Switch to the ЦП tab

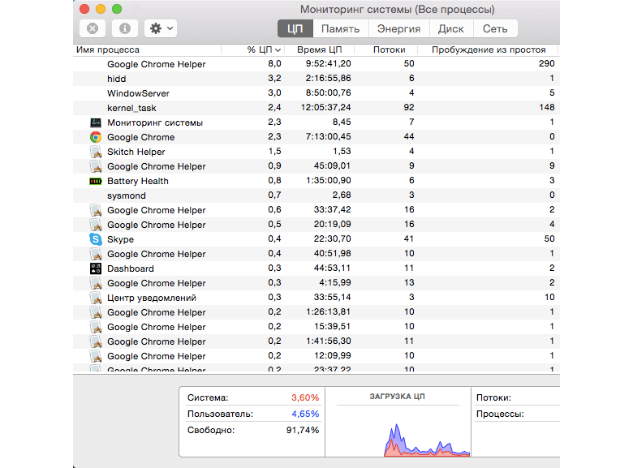295,28
